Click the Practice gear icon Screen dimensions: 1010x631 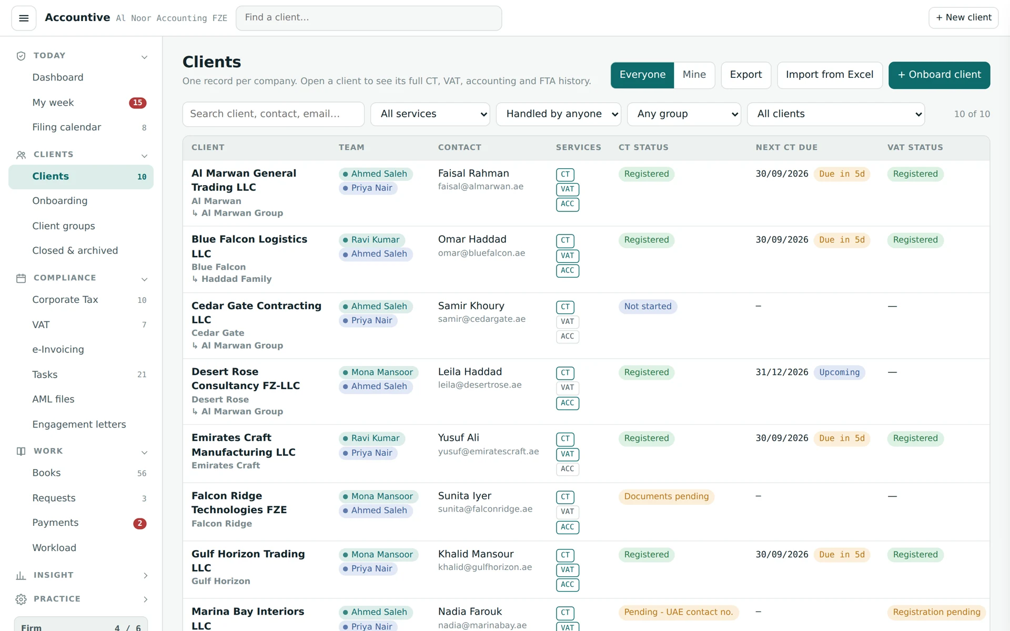point(21,599)
